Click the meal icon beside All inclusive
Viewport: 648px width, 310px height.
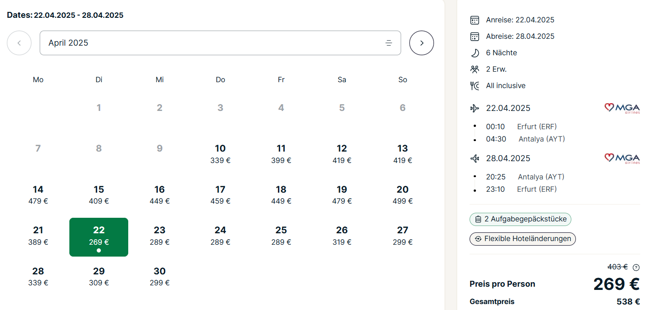[475, 86]
